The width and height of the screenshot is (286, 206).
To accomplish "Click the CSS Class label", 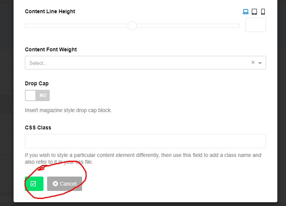I will point(38,128).
